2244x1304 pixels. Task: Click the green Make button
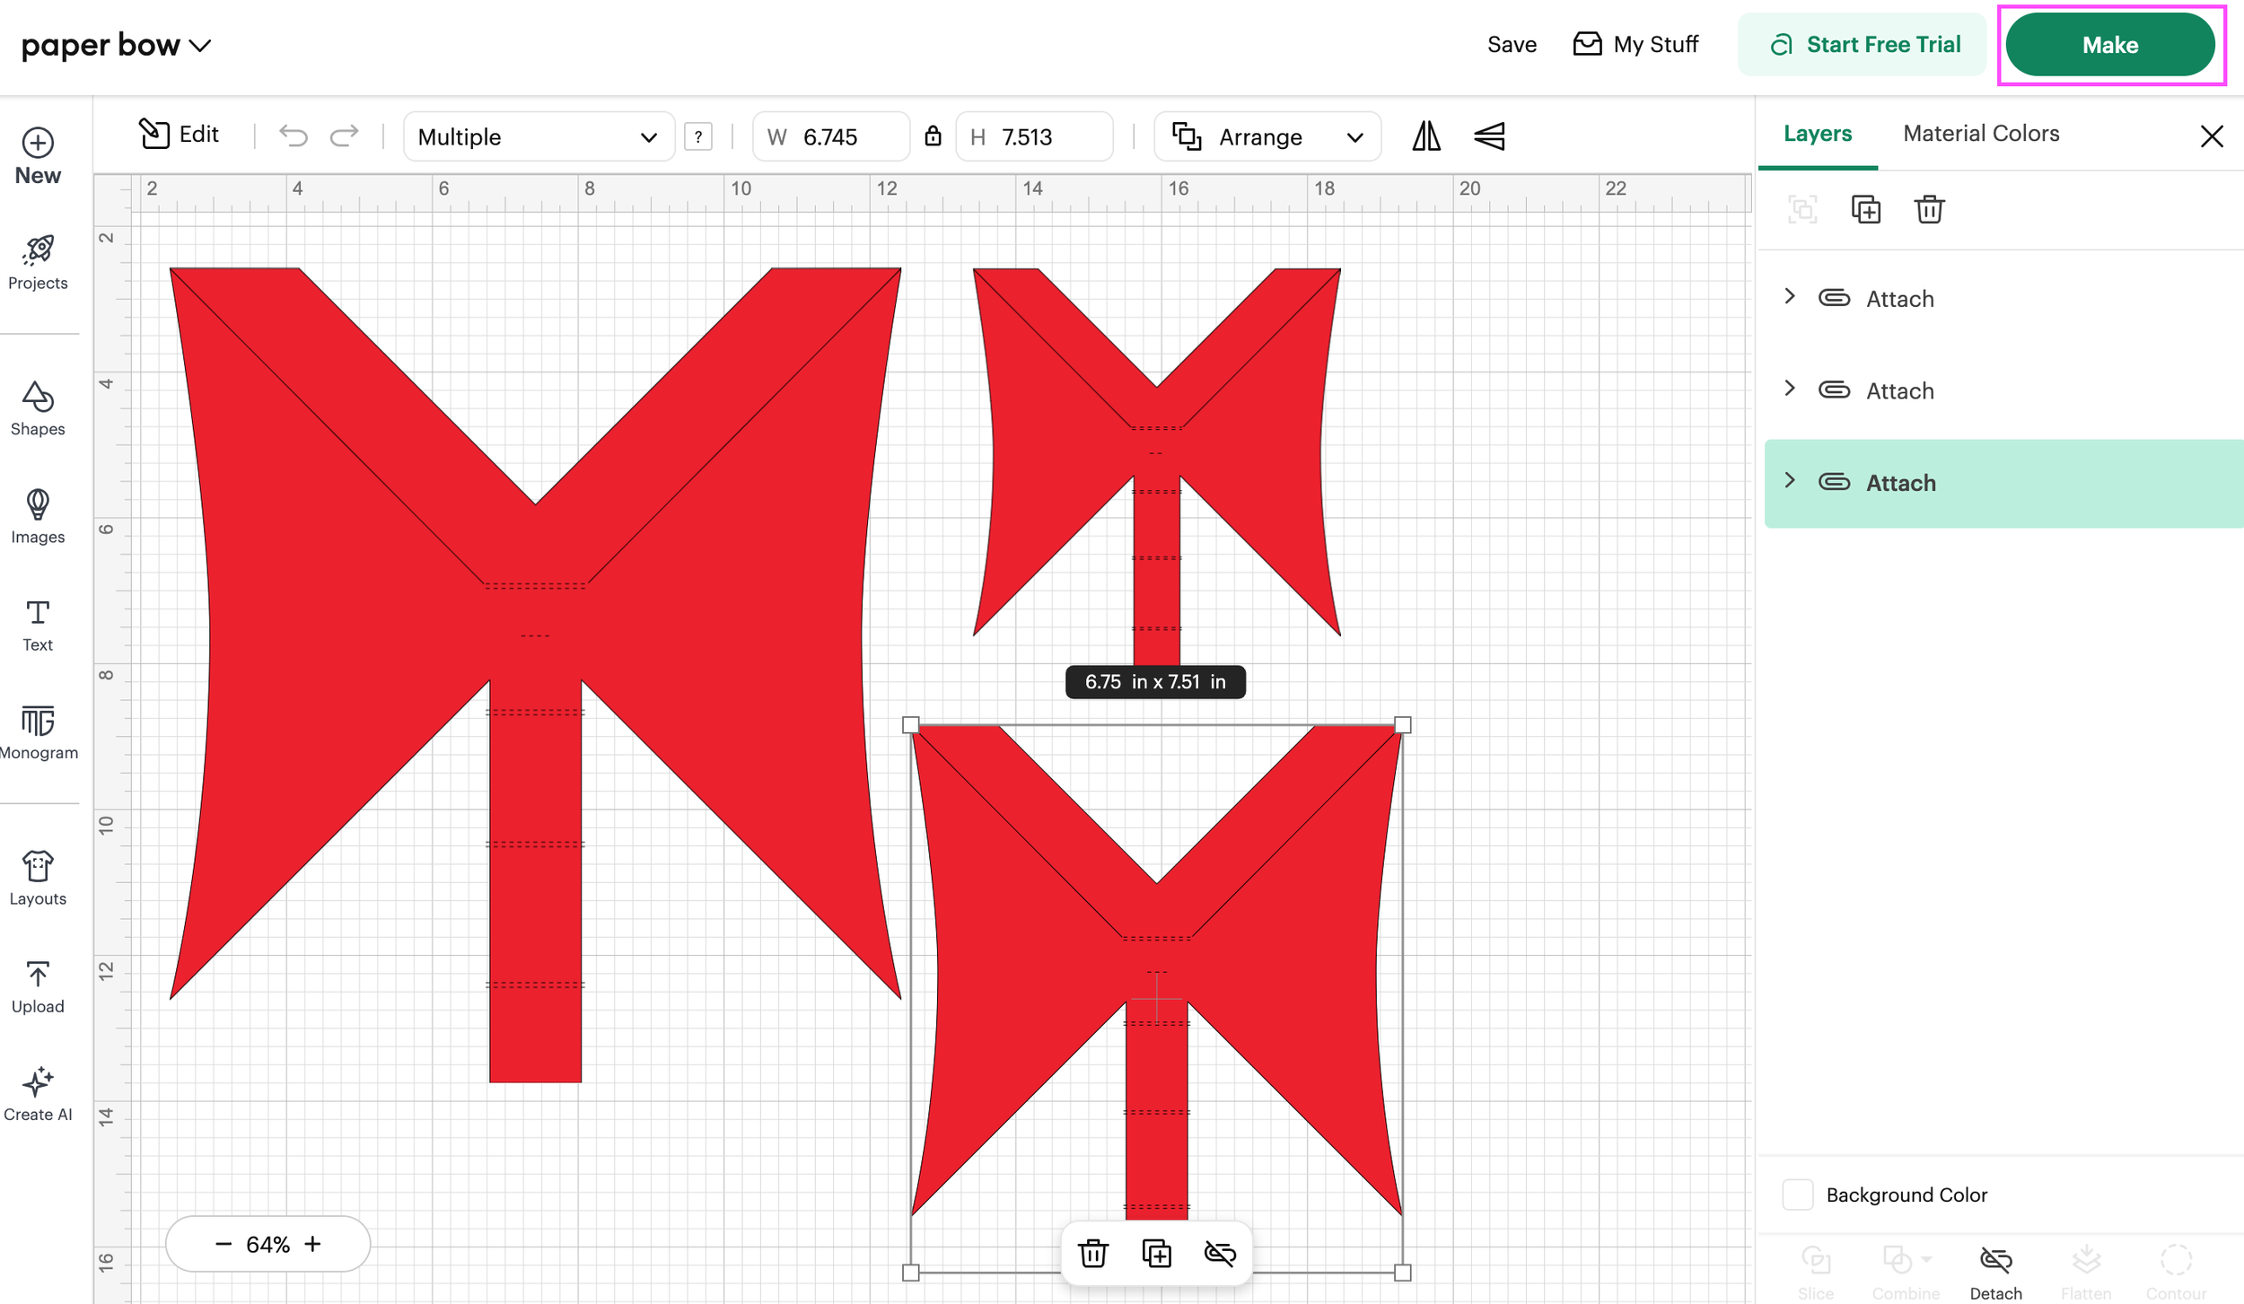2109,45
